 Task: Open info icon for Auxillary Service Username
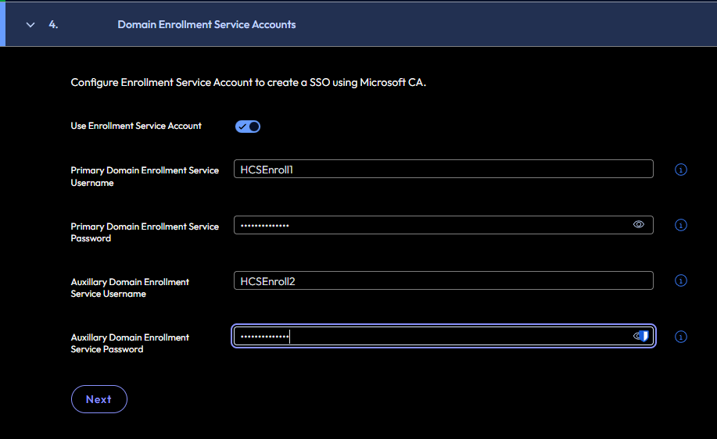(x=680, y=280)
